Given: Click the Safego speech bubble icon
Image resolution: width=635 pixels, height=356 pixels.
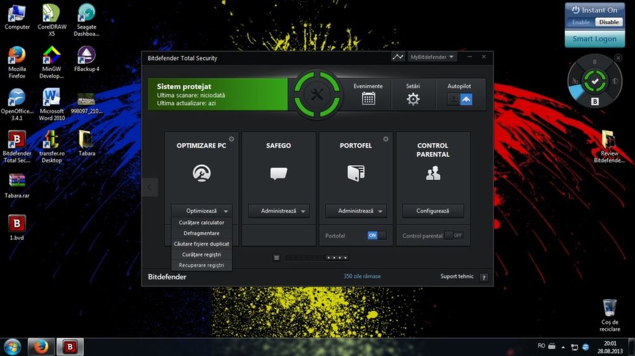Looking at the screenshot, I should pyautogui.click(x=278, y=173).
